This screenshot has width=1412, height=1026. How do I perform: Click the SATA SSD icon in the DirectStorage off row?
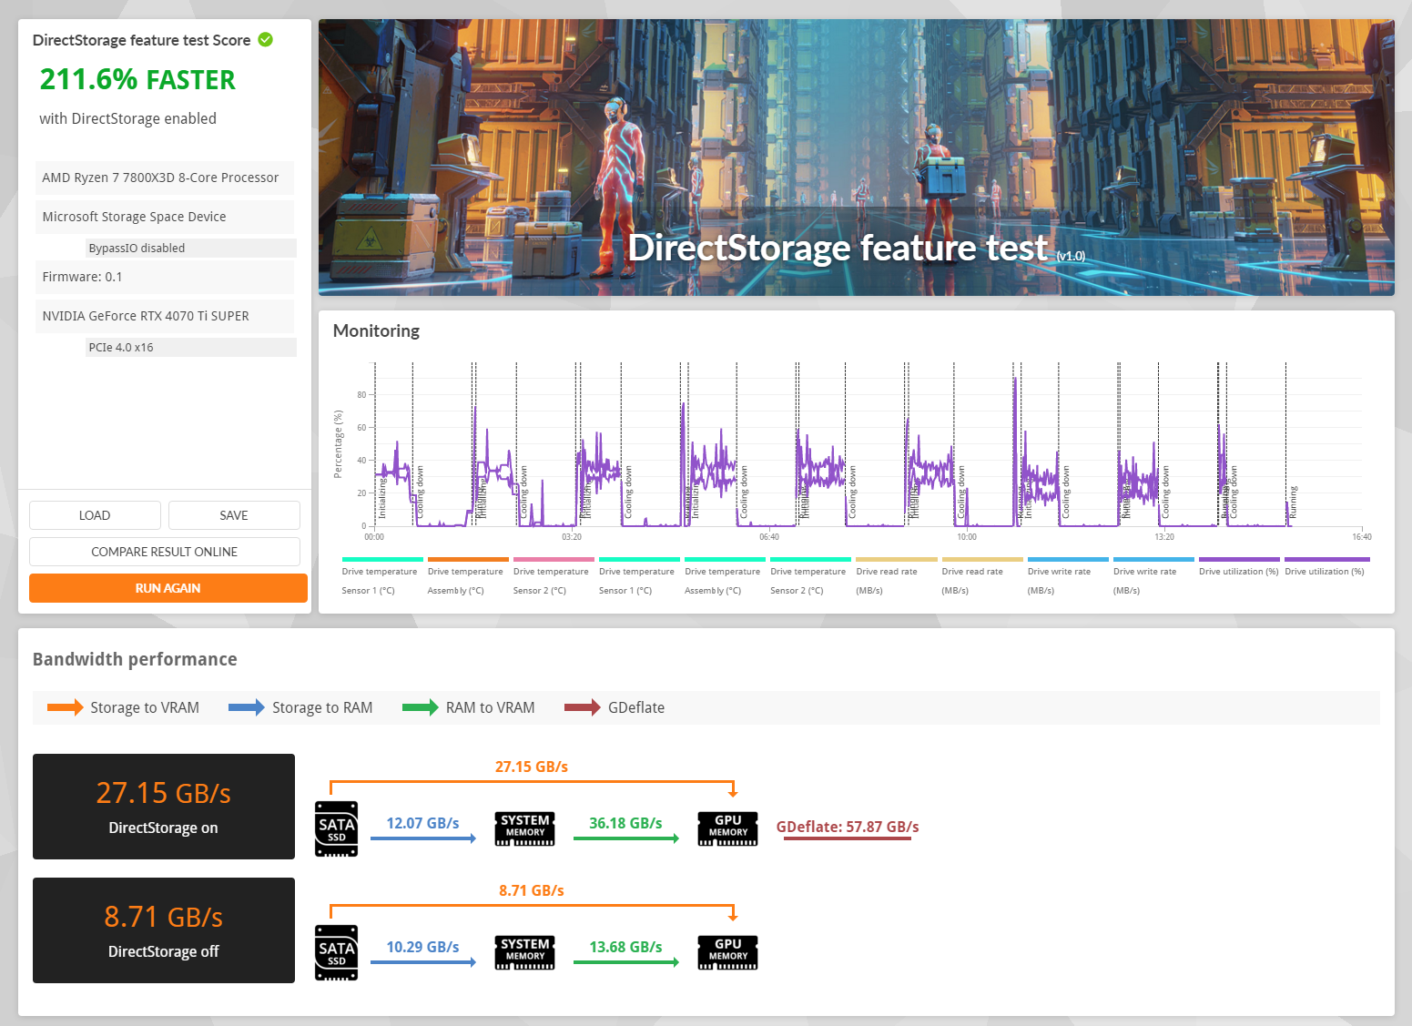click(x=336, y=952)
